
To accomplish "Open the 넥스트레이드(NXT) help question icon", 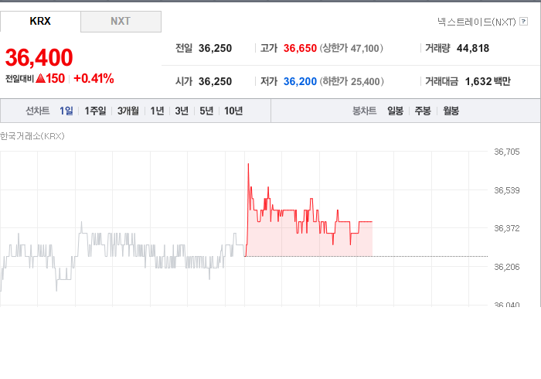I will pyautogui.click(x=523, y=22).
